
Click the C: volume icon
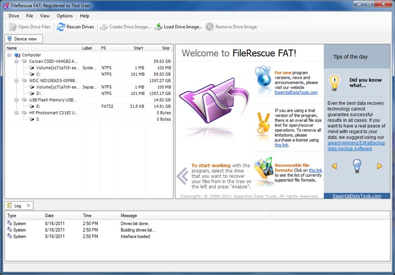31,74
